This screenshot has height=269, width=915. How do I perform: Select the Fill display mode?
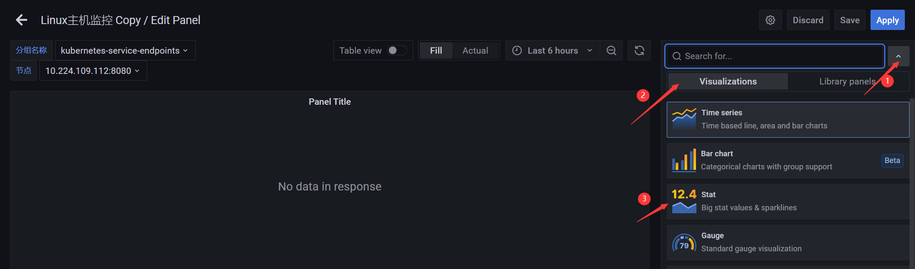coord(436,51)
